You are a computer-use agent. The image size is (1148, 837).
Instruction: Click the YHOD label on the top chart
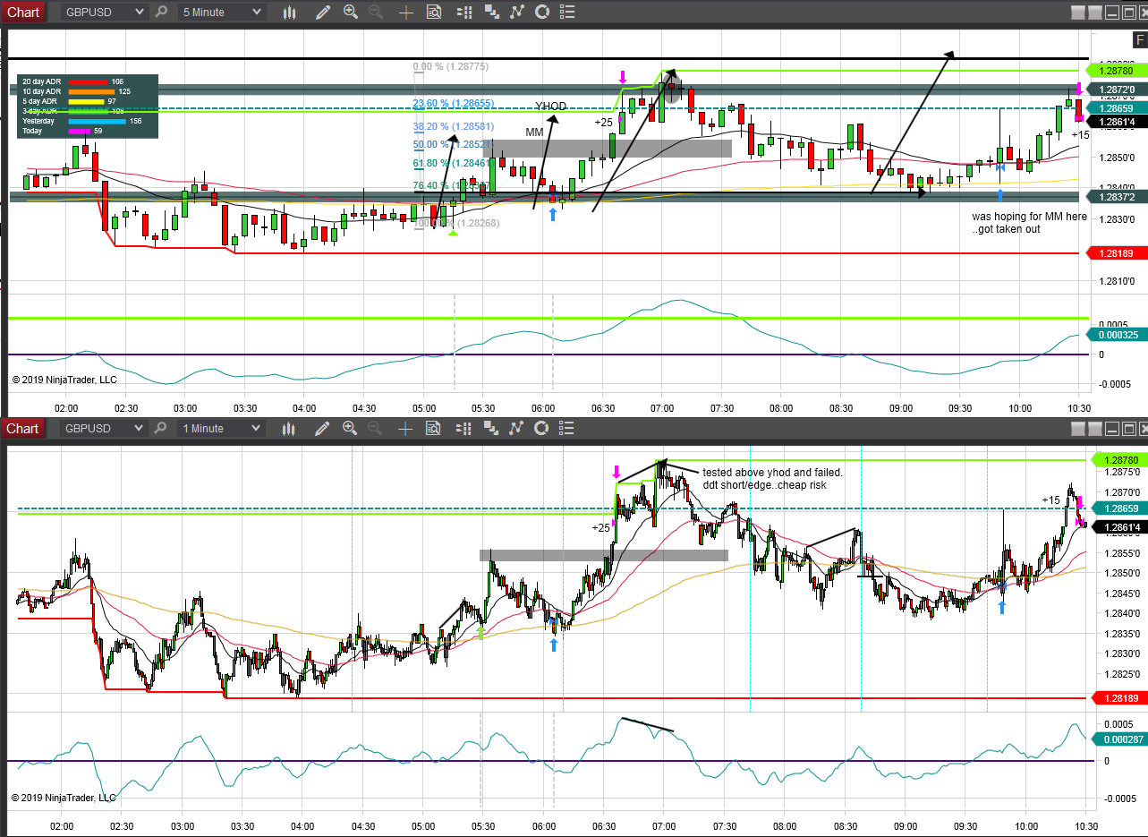pyautogui.click(x=551, y=107)
